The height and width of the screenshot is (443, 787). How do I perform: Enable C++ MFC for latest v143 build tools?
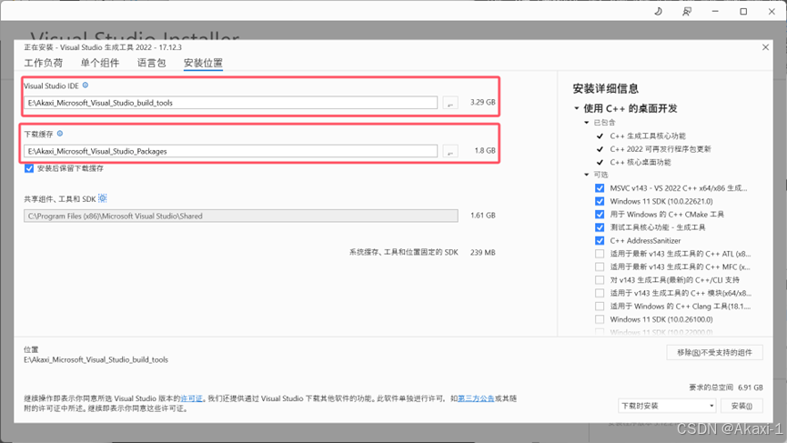point(600,267)
